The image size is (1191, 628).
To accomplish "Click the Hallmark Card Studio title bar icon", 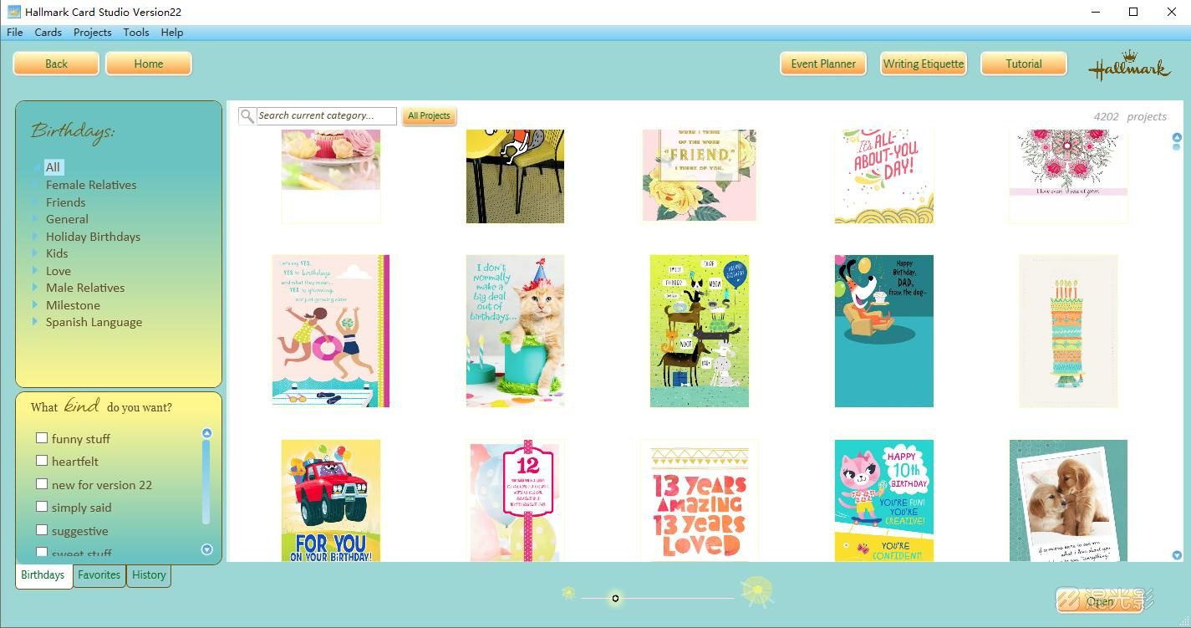I will tap(13, 12).
